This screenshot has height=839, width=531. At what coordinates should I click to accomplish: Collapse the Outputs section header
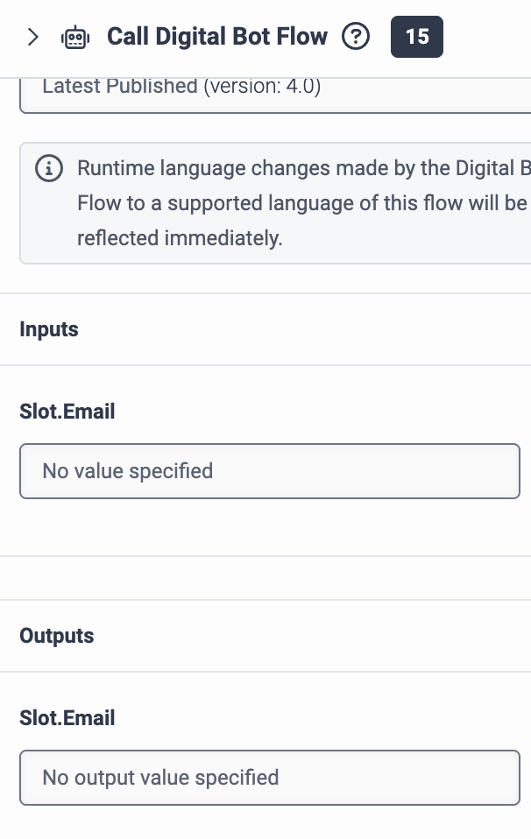point(265,636)
